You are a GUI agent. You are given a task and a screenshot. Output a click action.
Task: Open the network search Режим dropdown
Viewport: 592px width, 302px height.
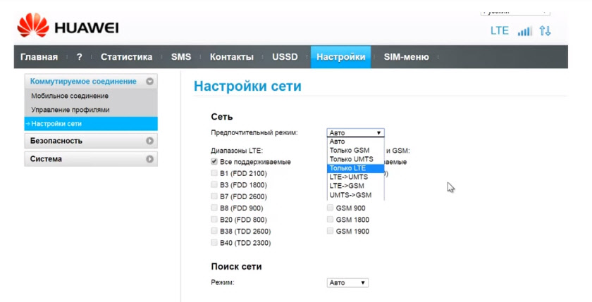pos(347,282)
